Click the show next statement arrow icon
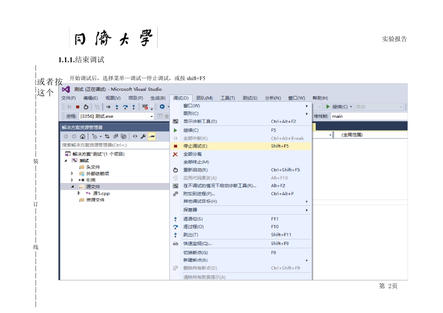 click(108, 107)
